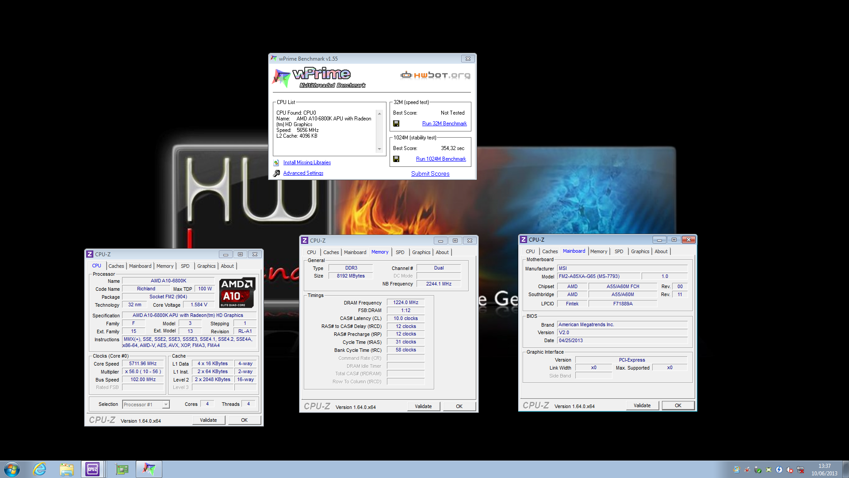Click the HWBOT.org logo in wPrime
Viewport: 849px width, 478px height.
pyautogui.click(x=435, y=75)
